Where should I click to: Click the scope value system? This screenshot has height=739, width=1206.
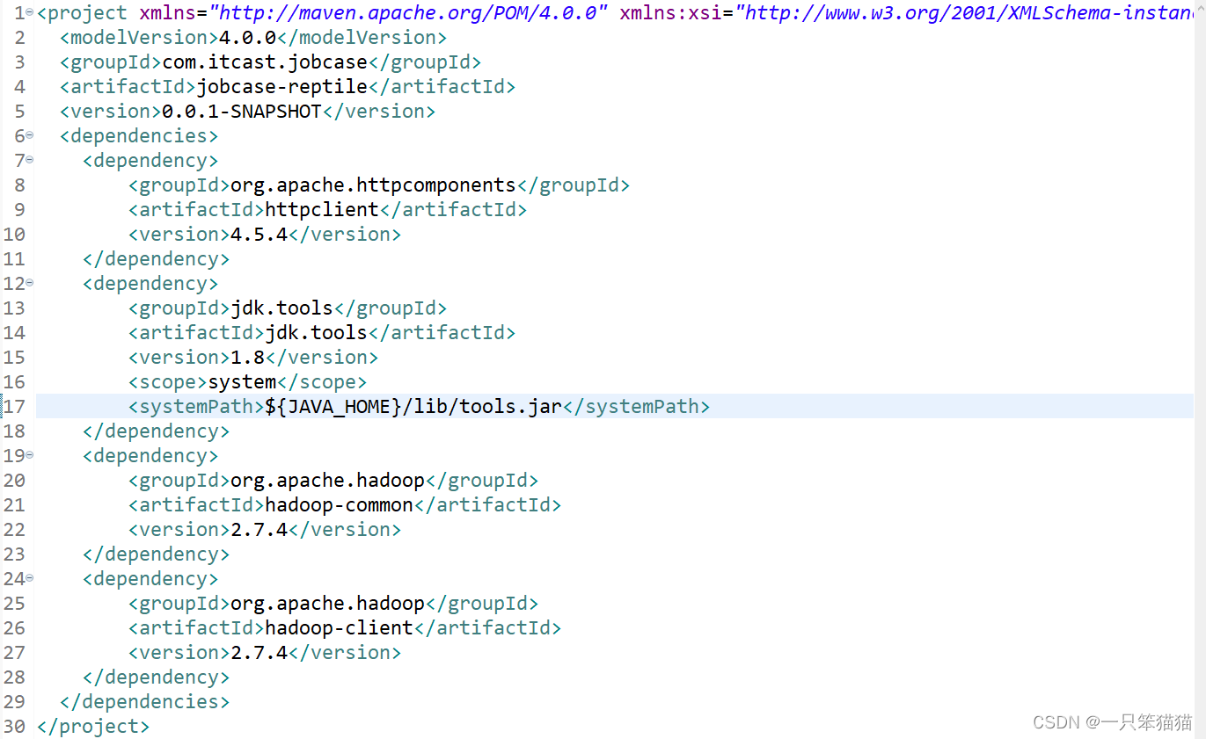click(242, 382)
